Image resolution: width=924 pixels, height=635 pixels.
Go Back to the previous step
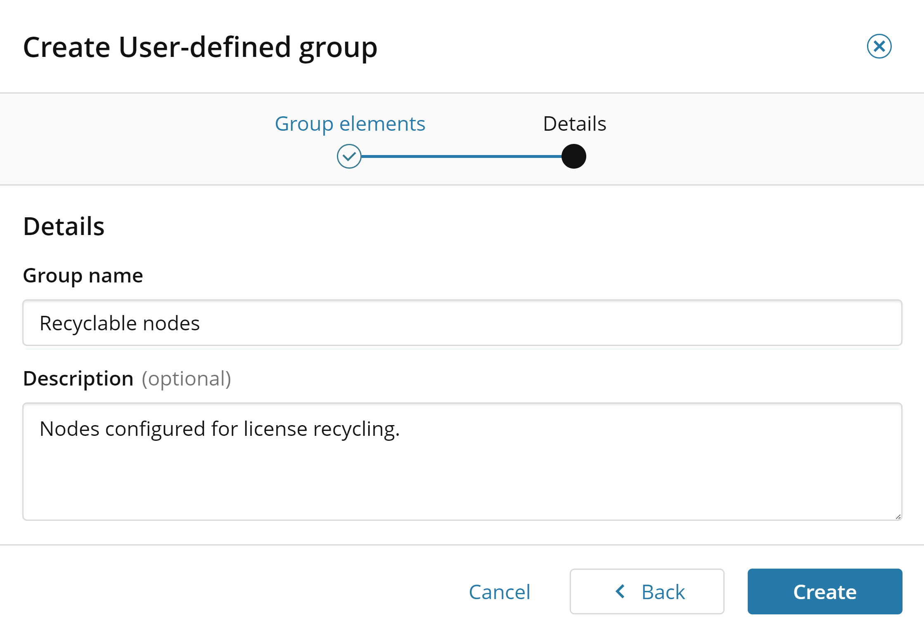coord(647,591)
